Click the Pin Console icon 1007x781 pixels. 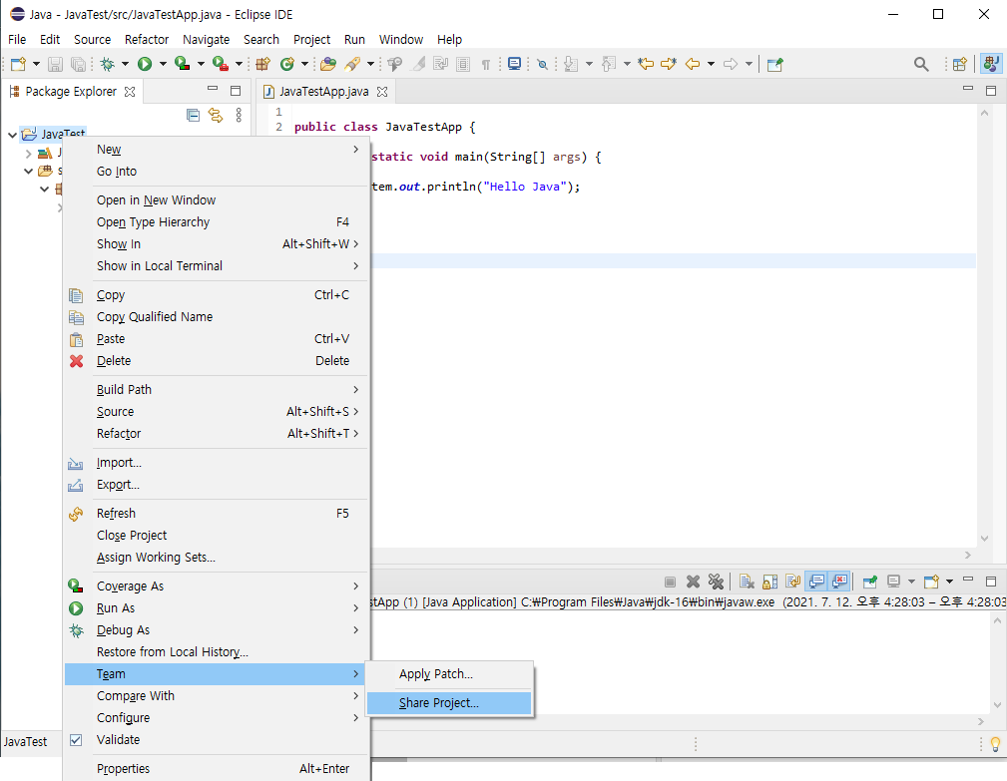tap(869, 582)
